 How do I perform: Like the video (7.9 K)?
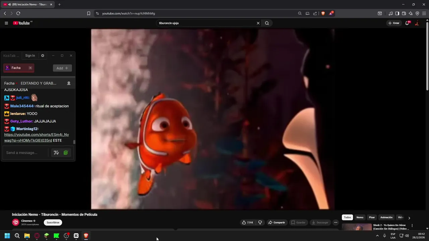click(247, 223)
